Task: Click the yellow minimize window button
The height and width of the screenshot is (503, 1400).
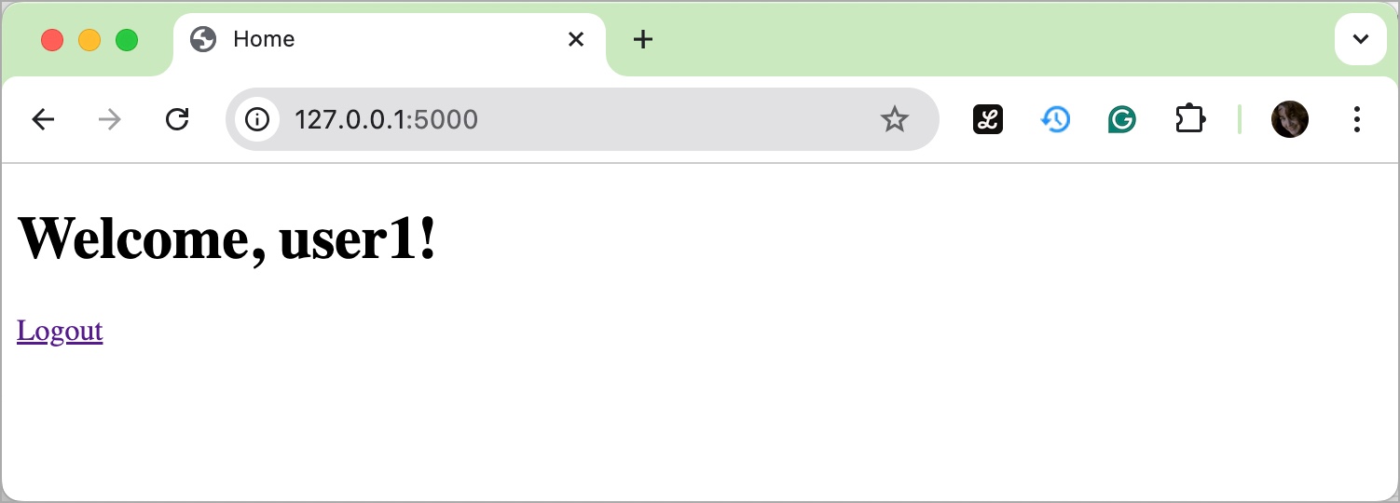Action: pyautogui.click(x=89, y=40)
